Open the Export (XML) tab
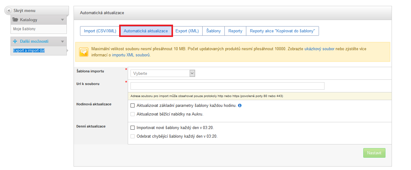This screenshot has width=411, height=170. click(187, 31)
